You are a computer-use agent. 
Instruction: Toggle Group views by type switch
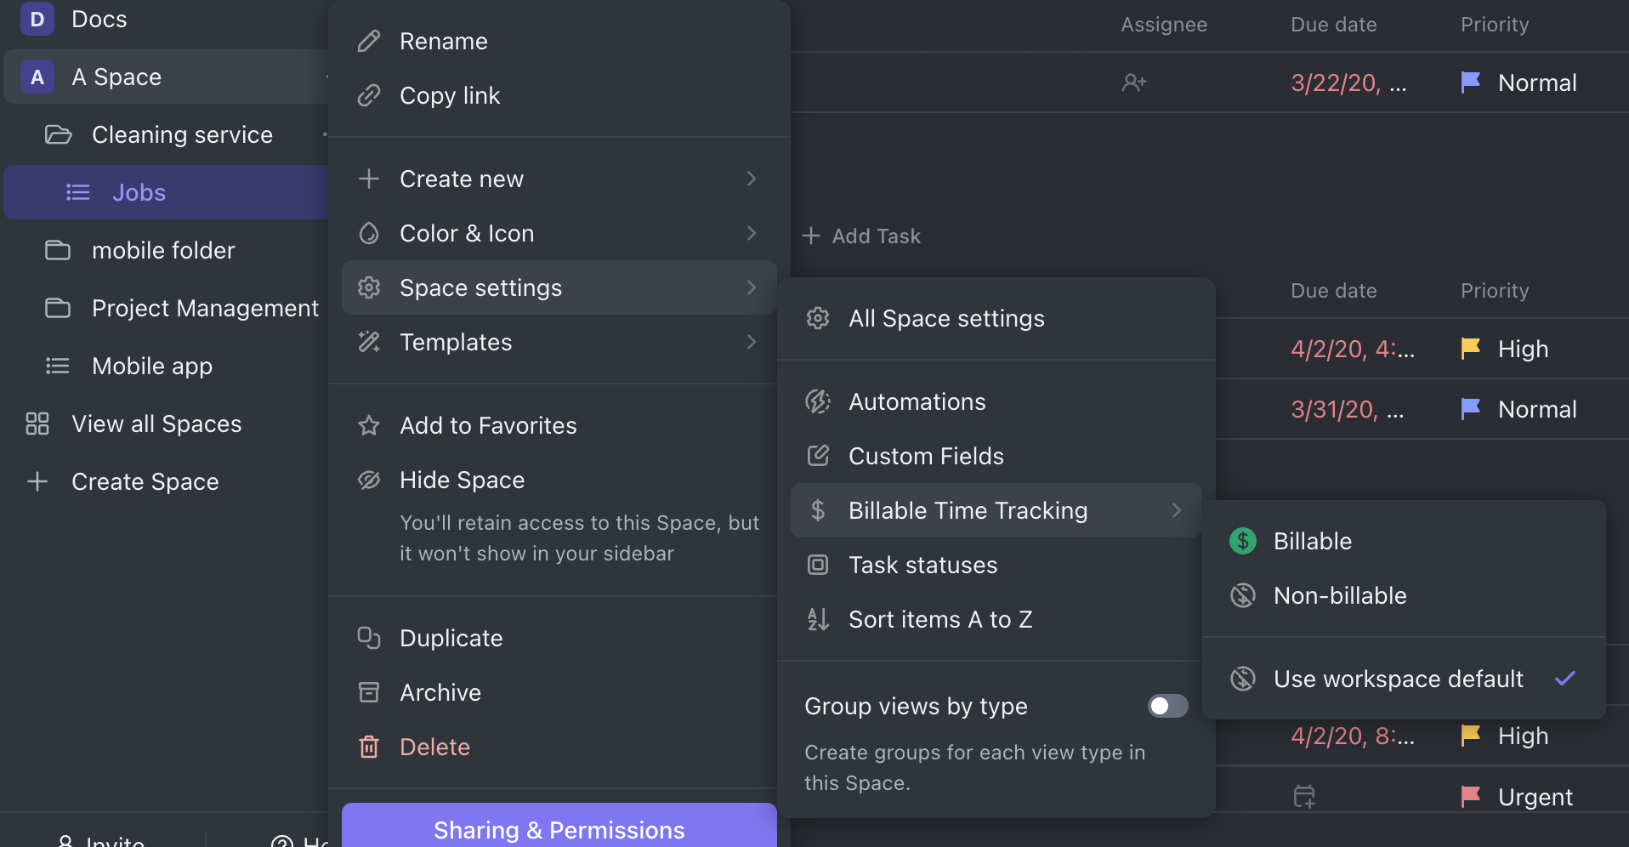pos(1168,706)
